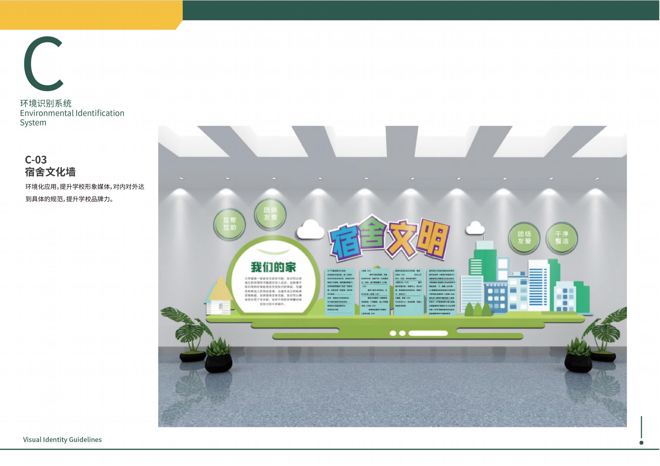The height and width of the screenshot is (466, 660).
Task: Click the first teal text panel
Action: click(340, 292)
